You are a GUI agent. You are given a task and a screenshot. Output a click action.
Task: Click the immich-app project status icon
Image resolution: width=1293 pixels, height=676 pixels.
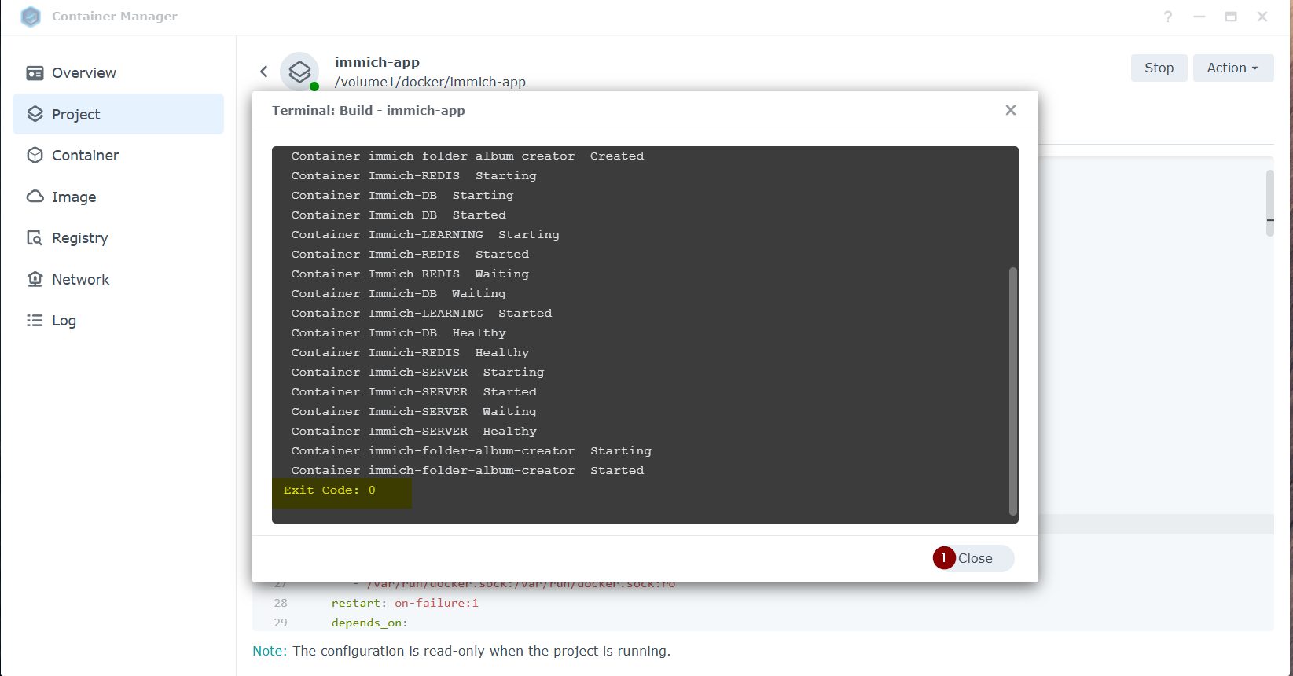(x=299, y=72)
